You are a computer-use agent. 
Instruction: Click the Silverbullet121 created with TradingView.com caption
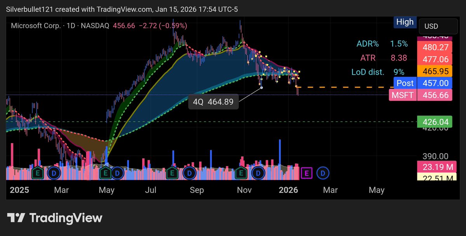point(122,10)
